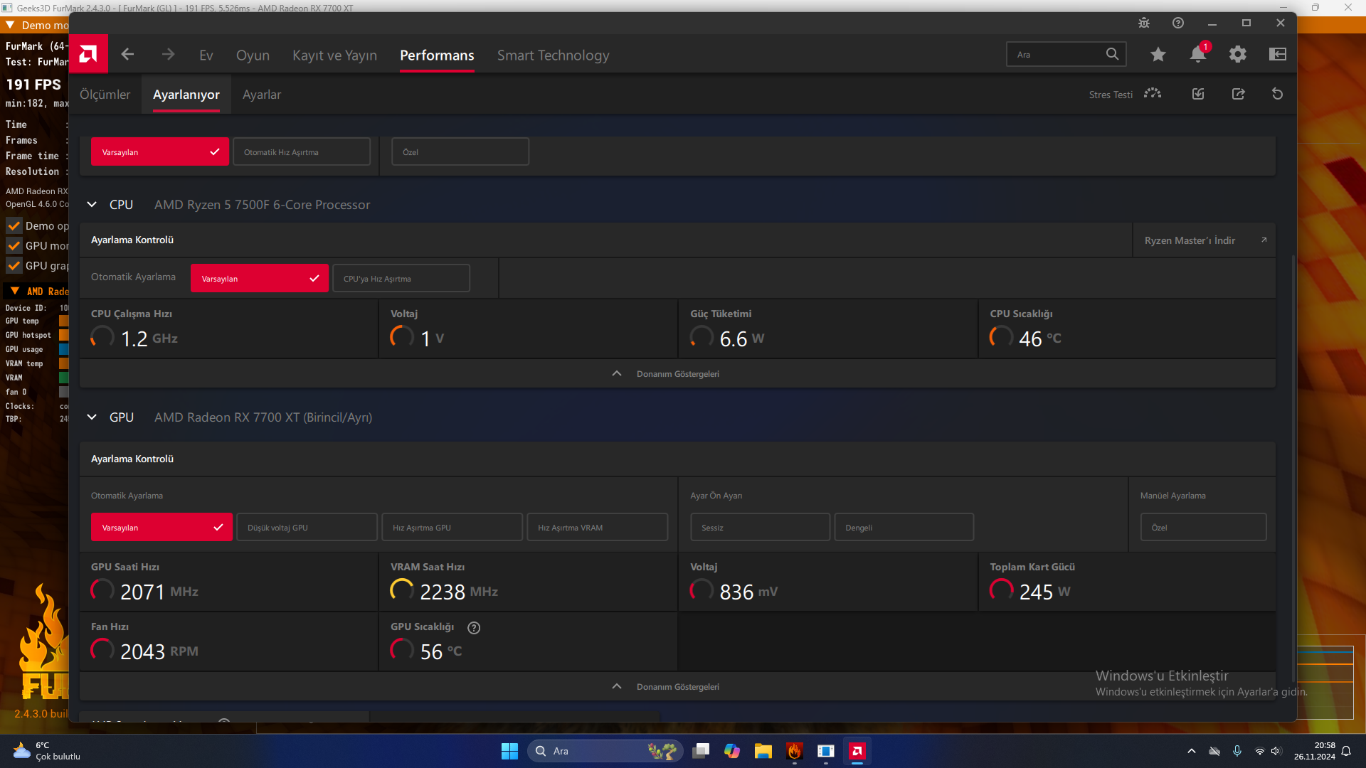Click the taskbar clock and date

click(x=1315, y=751)
